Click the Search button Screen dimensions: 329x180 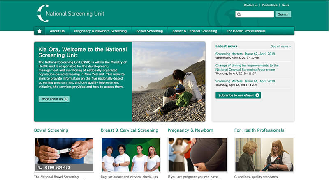(283, 14)
